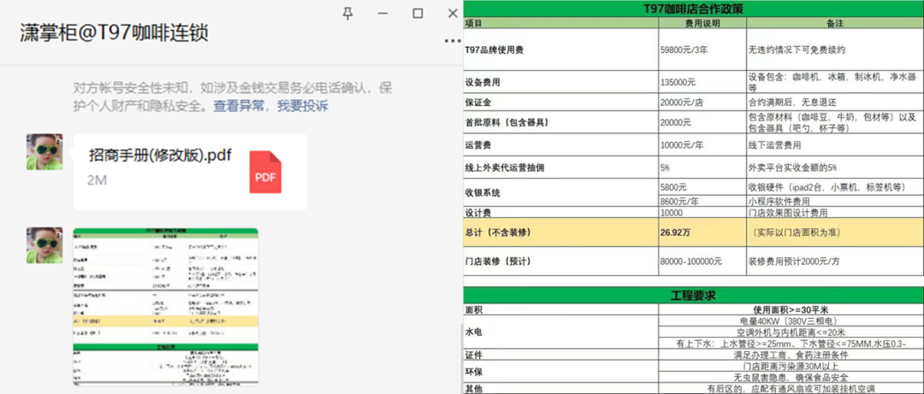Pin the chat window on top
This screenshot has width=924, height=394.
(347, 13)
